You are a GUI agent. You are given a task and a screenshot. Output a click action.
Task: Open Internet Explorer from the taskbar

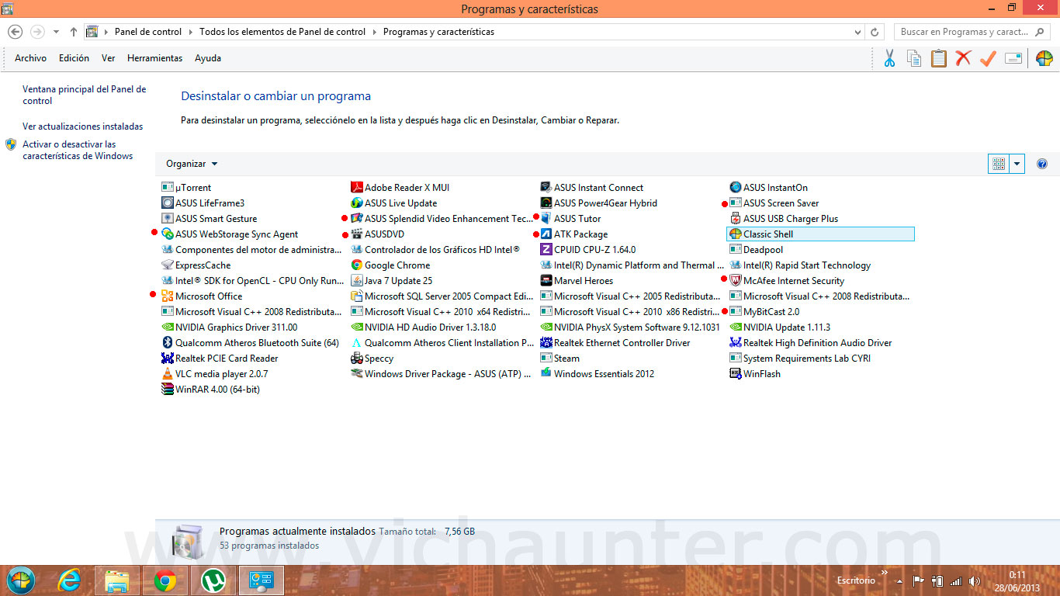coord(69,580)
